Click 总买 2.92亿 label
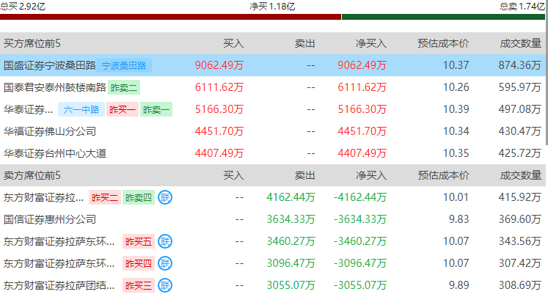548x297 pixels. click(x=23, y=7)
